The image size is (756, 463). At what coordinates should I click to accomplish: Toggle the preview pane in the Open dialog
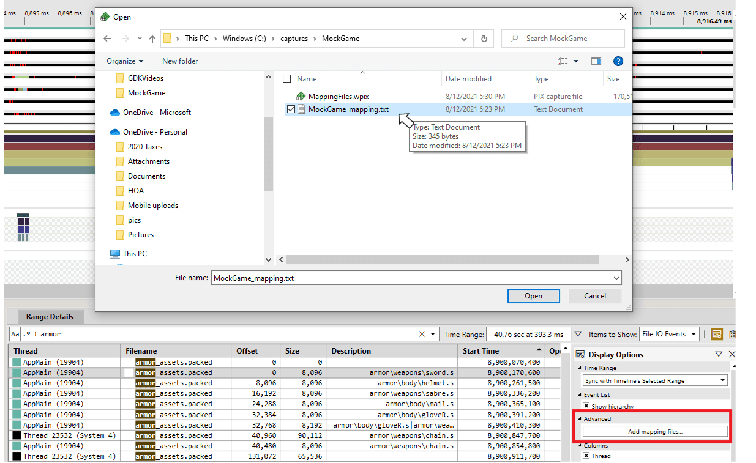[x=596, y=61]
